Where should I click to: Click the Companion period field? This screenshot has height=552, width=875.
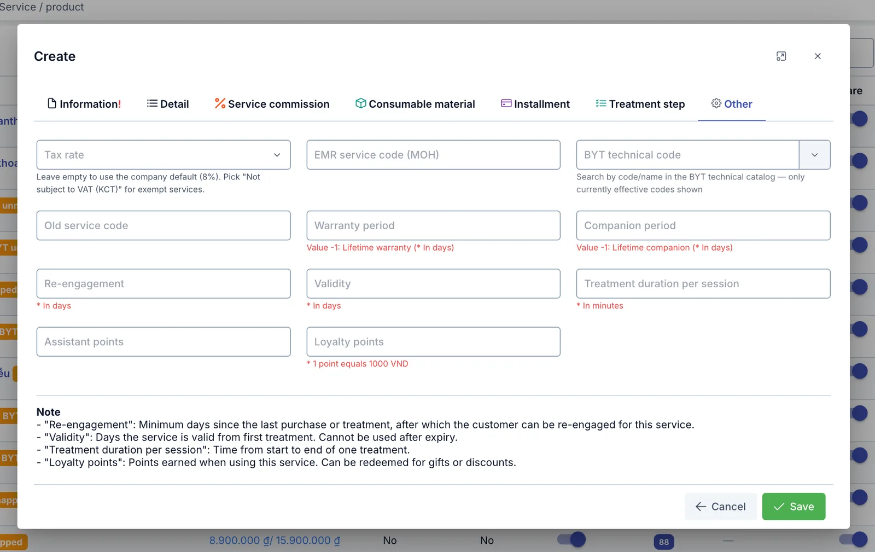pos(703,225)
